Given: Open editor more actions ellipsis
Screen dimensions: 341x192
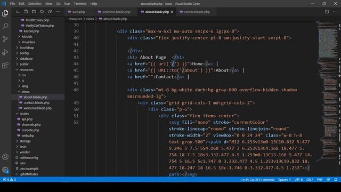Looking at the screenshot, I should (x=335, y=12).
